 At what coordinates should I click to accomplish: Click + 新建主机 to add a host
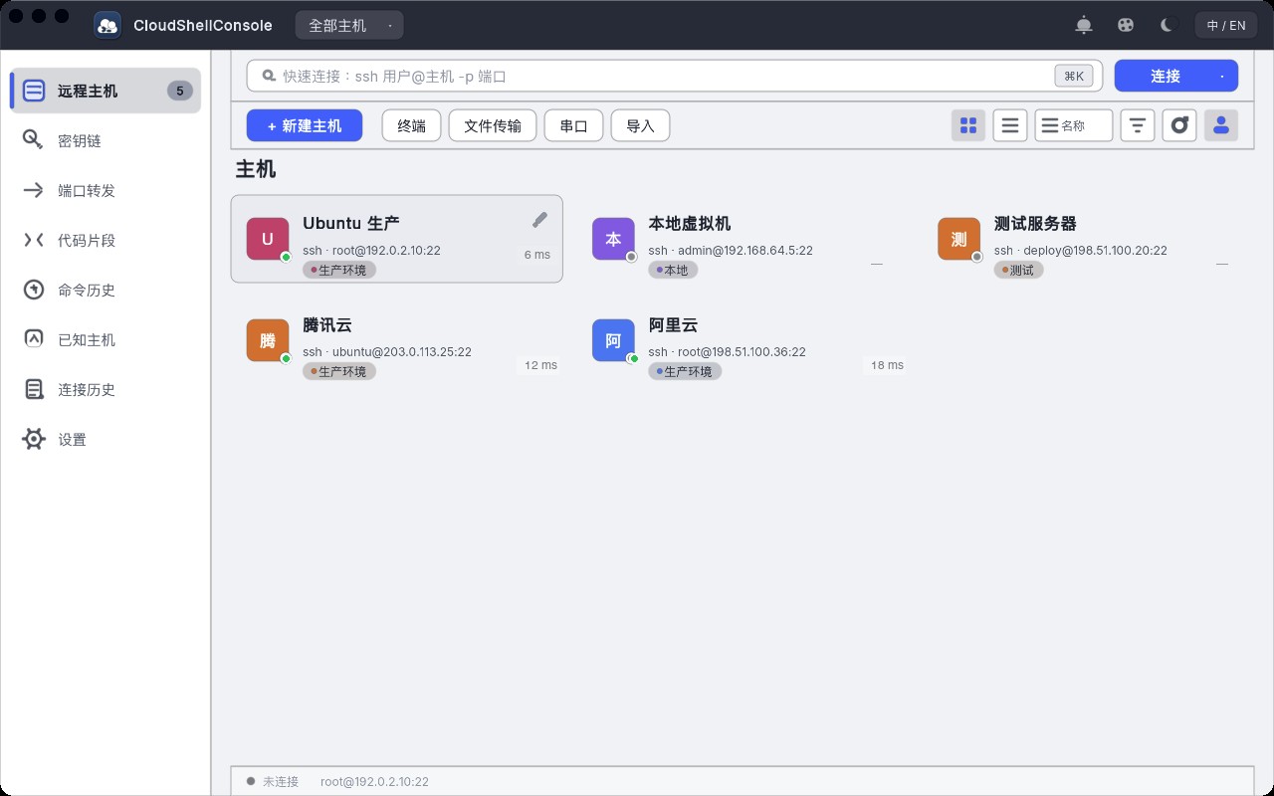click(305, 125)
